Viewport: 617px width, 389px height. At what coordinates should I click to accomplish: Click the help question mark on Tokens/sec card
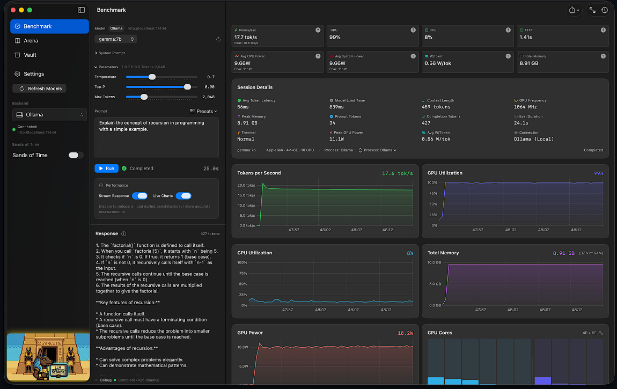[318, 30]
